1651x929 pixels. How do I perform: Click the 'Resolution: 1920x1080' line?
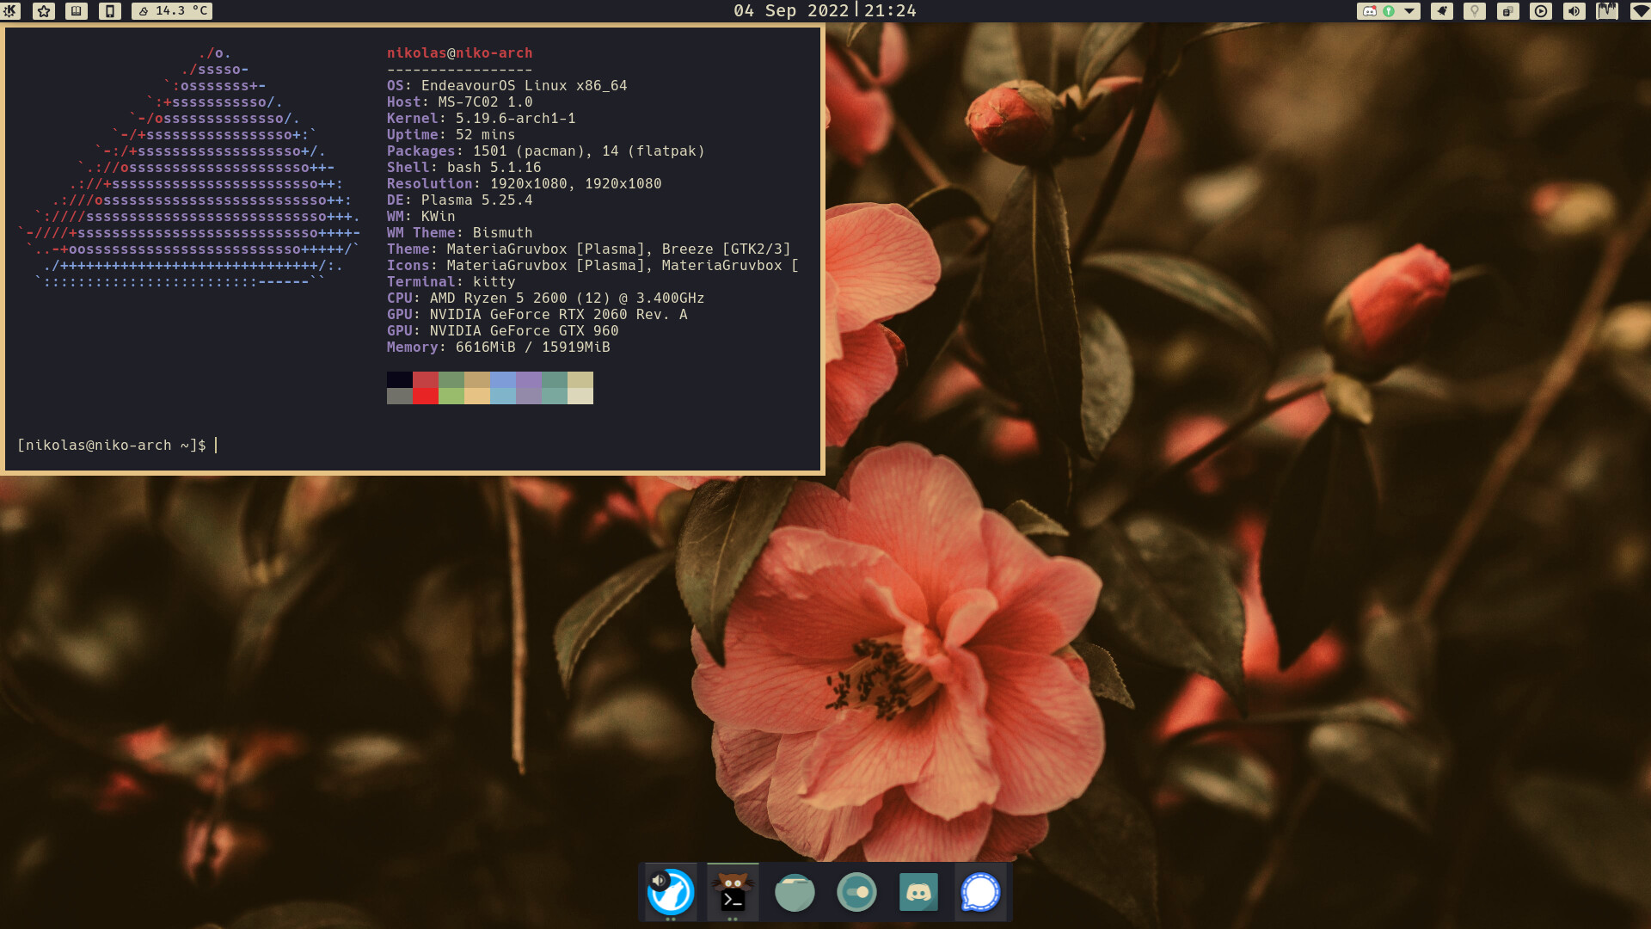tap(524, 184)
